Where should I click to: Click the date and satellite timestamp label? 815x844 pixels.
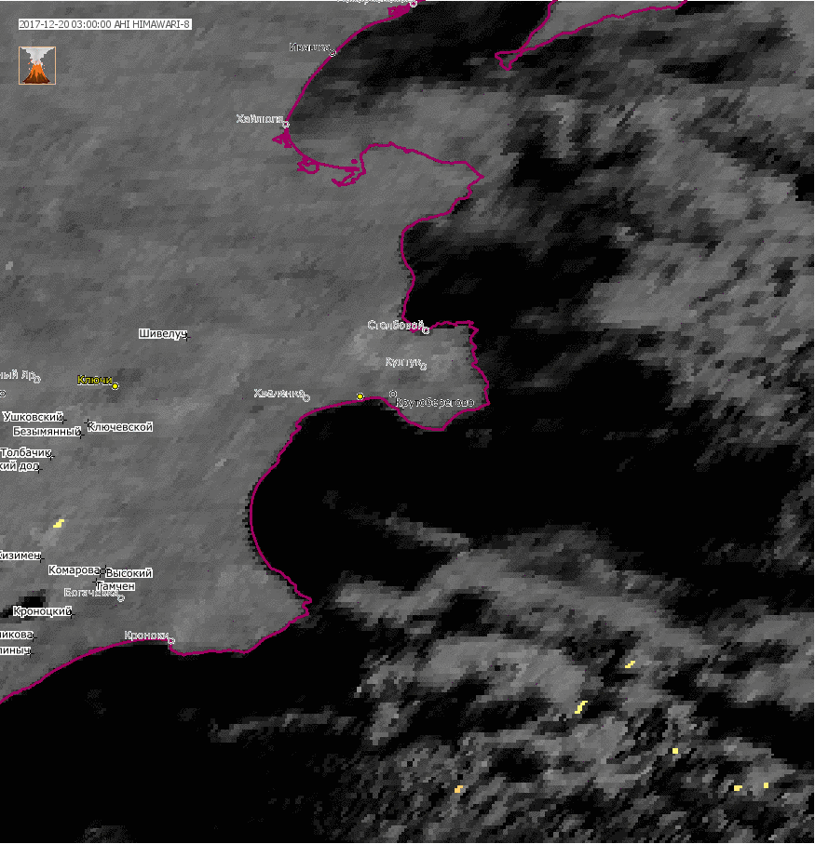click(x=104, y=24)
